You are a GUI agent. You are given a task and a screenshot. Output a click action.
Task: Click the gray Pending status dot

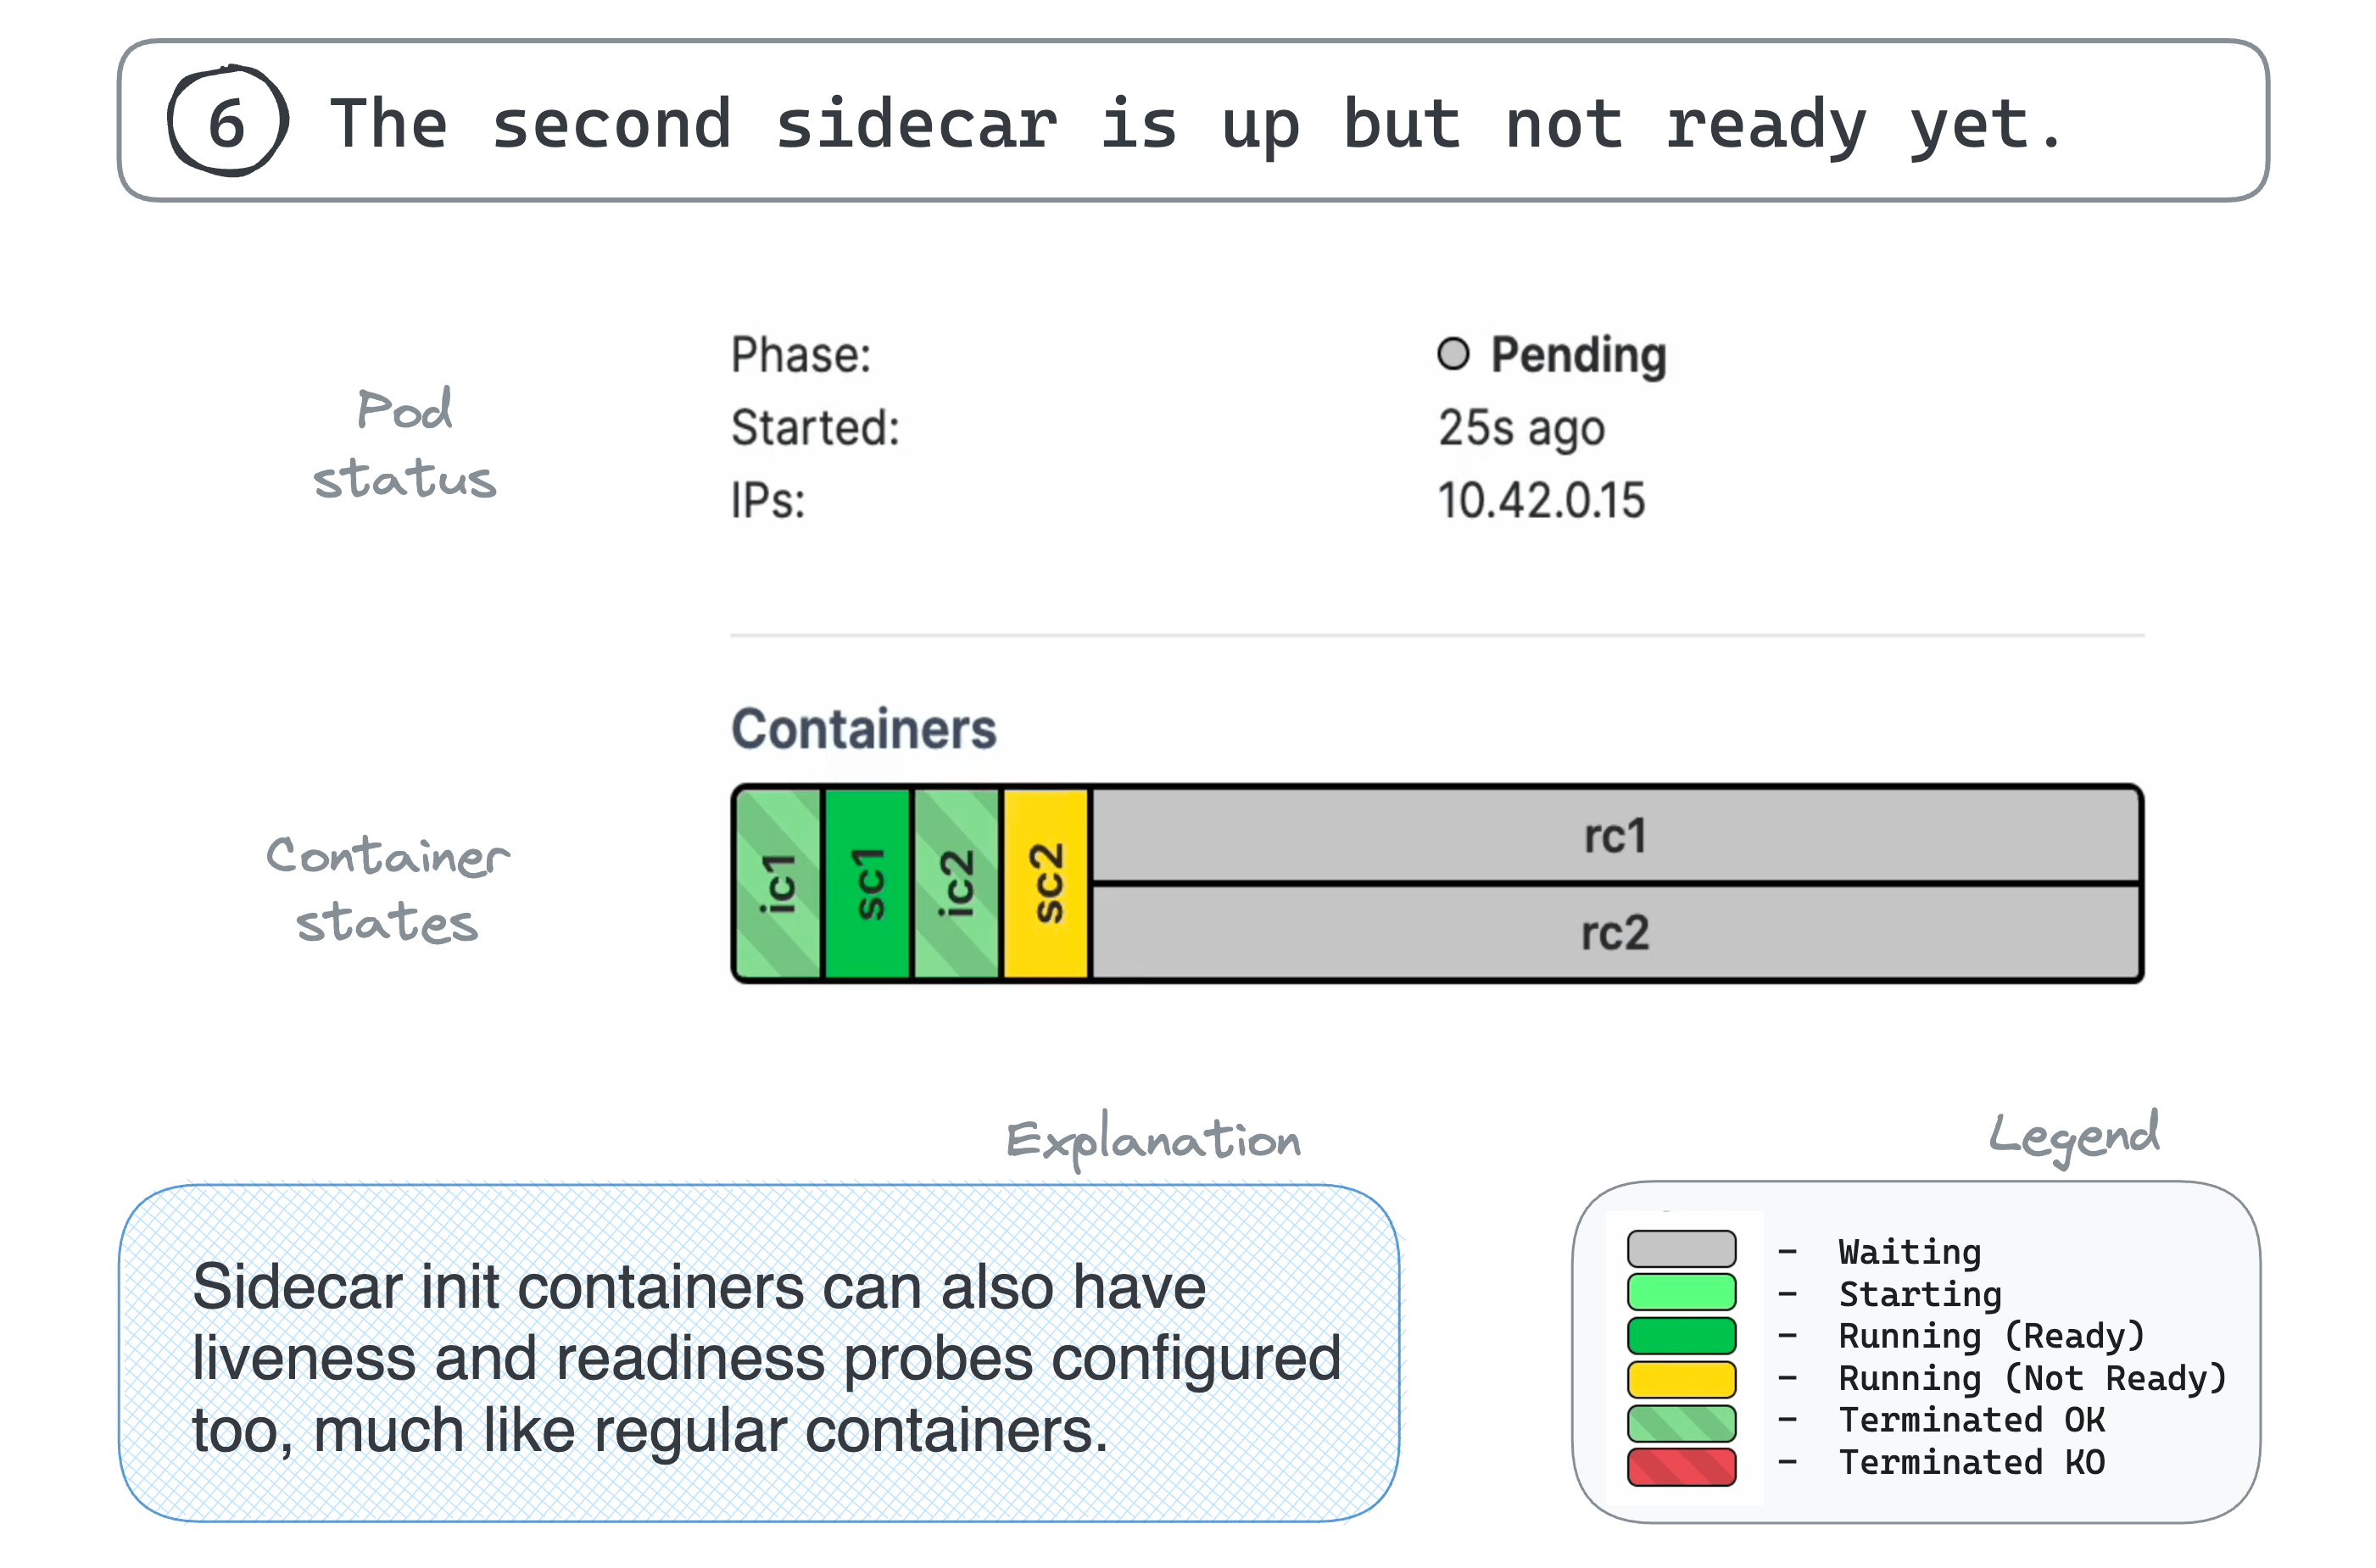coord(1453,354)
